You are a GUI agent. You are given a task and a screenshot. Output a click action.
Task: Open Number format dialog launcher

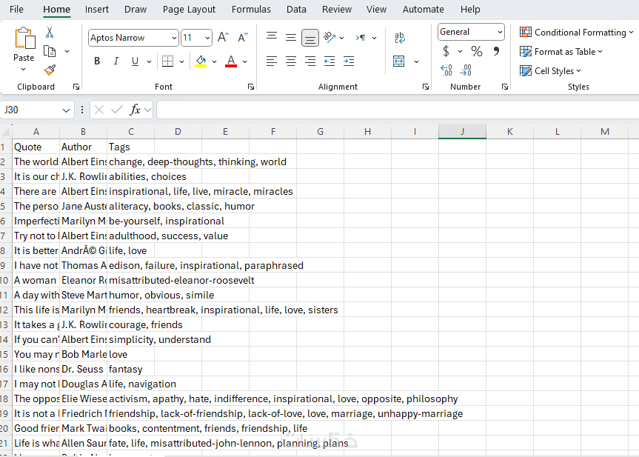point(505,87)
